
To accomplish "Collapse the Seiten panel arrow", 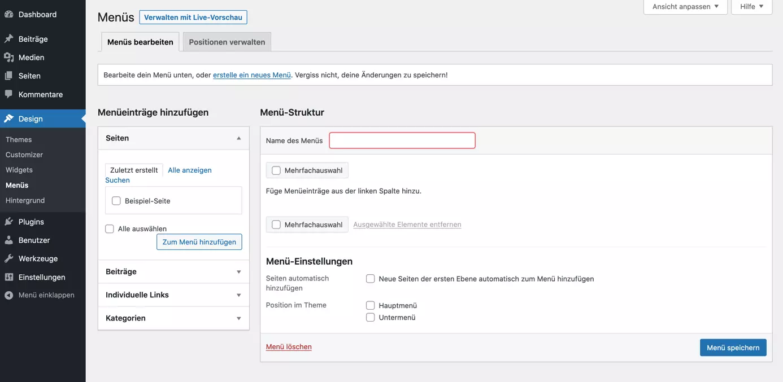I will [x=238, y=138].
